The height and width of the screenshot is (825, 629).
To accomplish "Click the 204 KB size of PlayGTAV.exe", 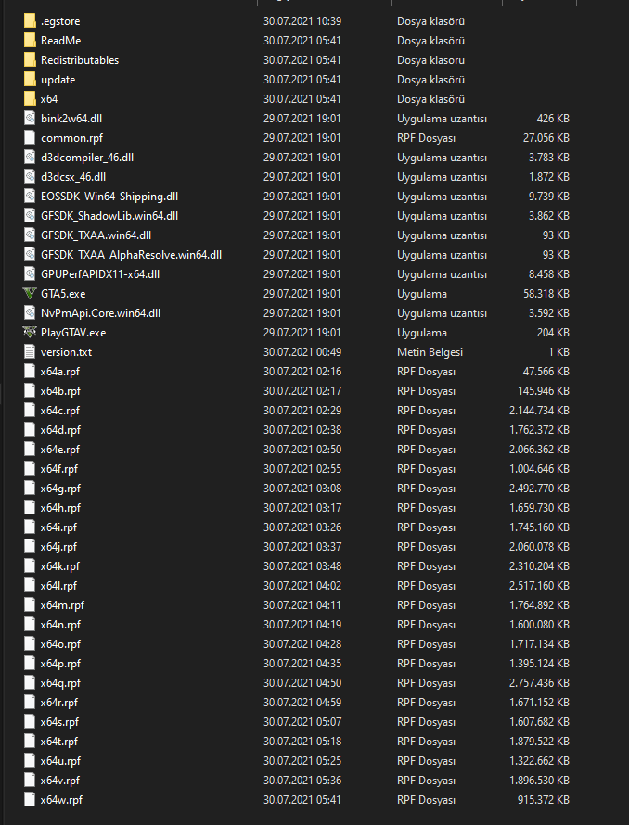I will pos(553,333).
